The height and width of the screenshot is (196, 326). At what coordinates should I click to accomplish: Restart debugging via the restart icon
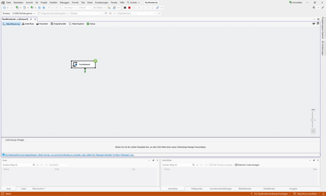point(134,7)
